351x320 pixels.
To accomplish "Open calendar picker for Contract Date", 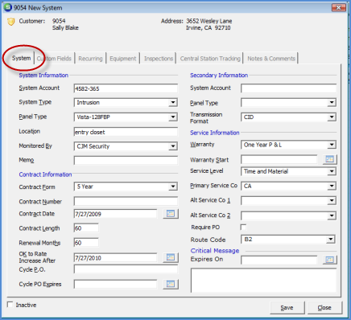I will tap(171, 214).
